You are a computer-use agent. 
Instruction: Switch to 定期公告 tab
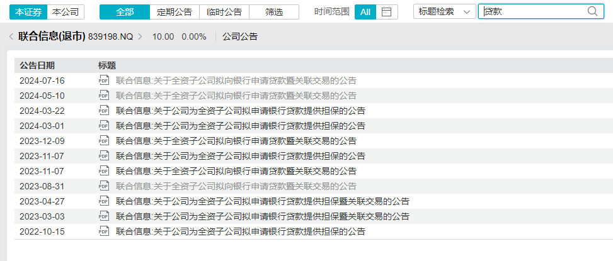(175, 12)
